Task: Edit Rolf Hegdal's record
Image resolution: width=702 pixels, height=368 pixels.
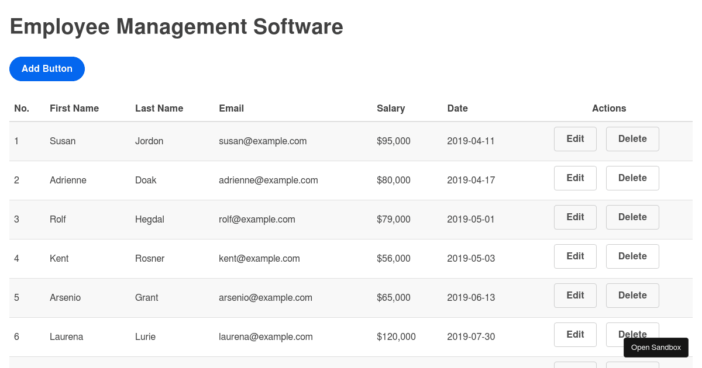Action: (x=575, y=217)
